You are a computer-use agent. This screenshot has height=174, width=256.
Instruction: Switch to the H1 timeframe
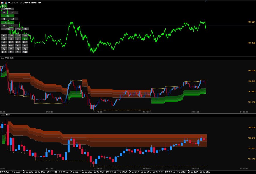click(x=18, y=46)
